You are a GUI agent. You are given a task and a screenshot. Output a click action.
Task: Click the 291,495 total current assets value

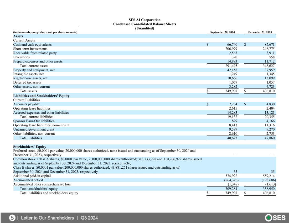coord(231,66)
